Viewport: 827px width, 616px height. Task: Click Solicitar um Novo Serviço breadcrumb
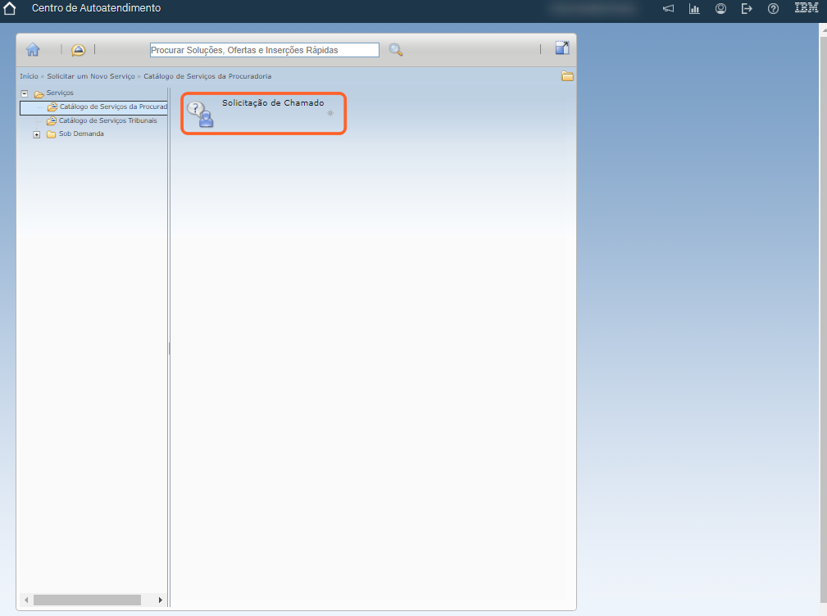91,76
